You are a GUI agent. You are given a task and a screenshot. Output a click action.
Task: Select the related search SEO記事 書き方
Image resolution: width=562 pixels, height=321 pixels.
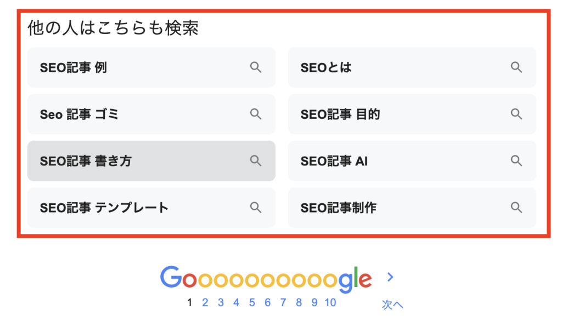click(86, 161)
